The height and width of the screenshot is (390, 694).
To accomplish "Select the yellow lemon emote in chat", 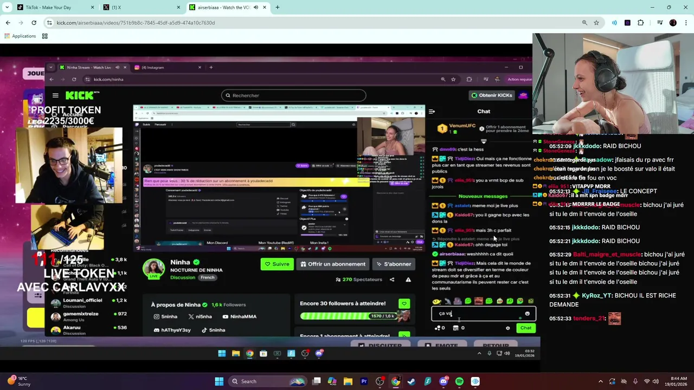I will (x=436, y=301).
